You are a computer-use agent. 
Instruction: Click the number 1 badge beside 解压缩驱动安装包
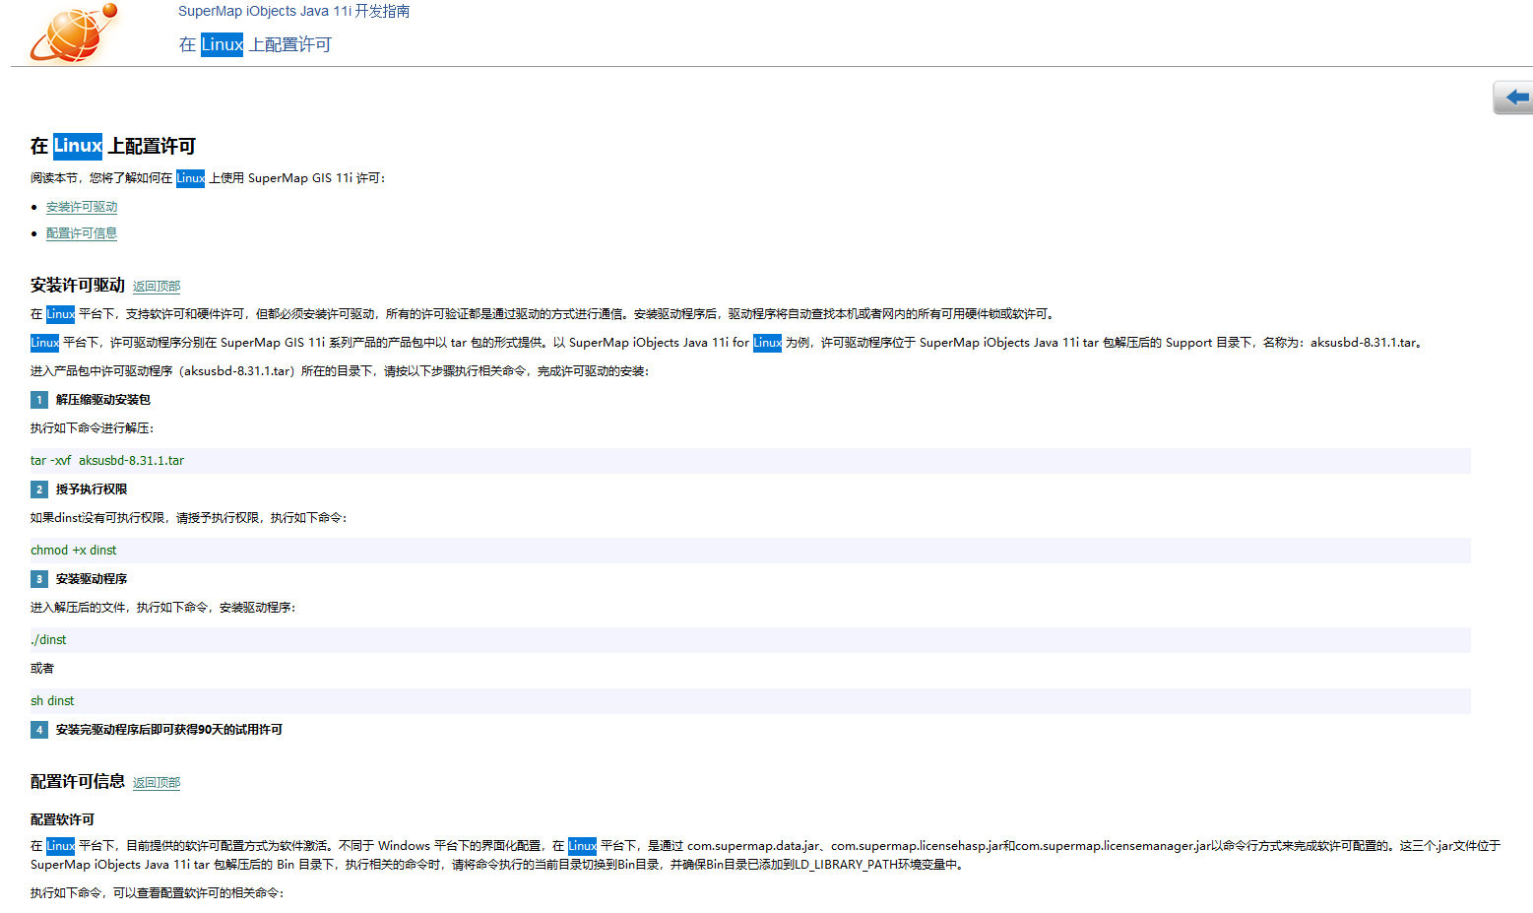click(x=39, y=400)
